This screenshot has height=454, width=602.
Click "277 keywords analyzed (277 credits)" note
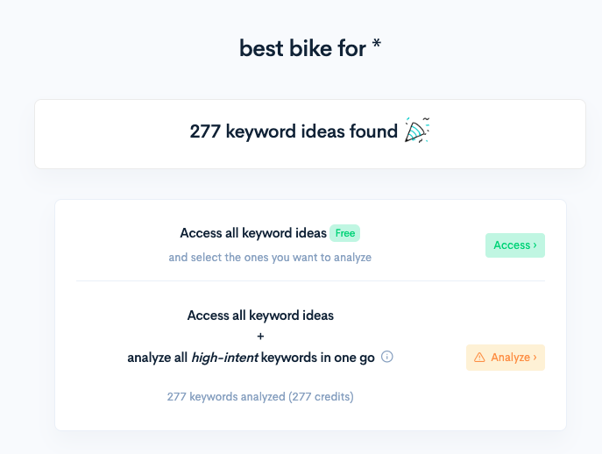(x=260, y=397)
